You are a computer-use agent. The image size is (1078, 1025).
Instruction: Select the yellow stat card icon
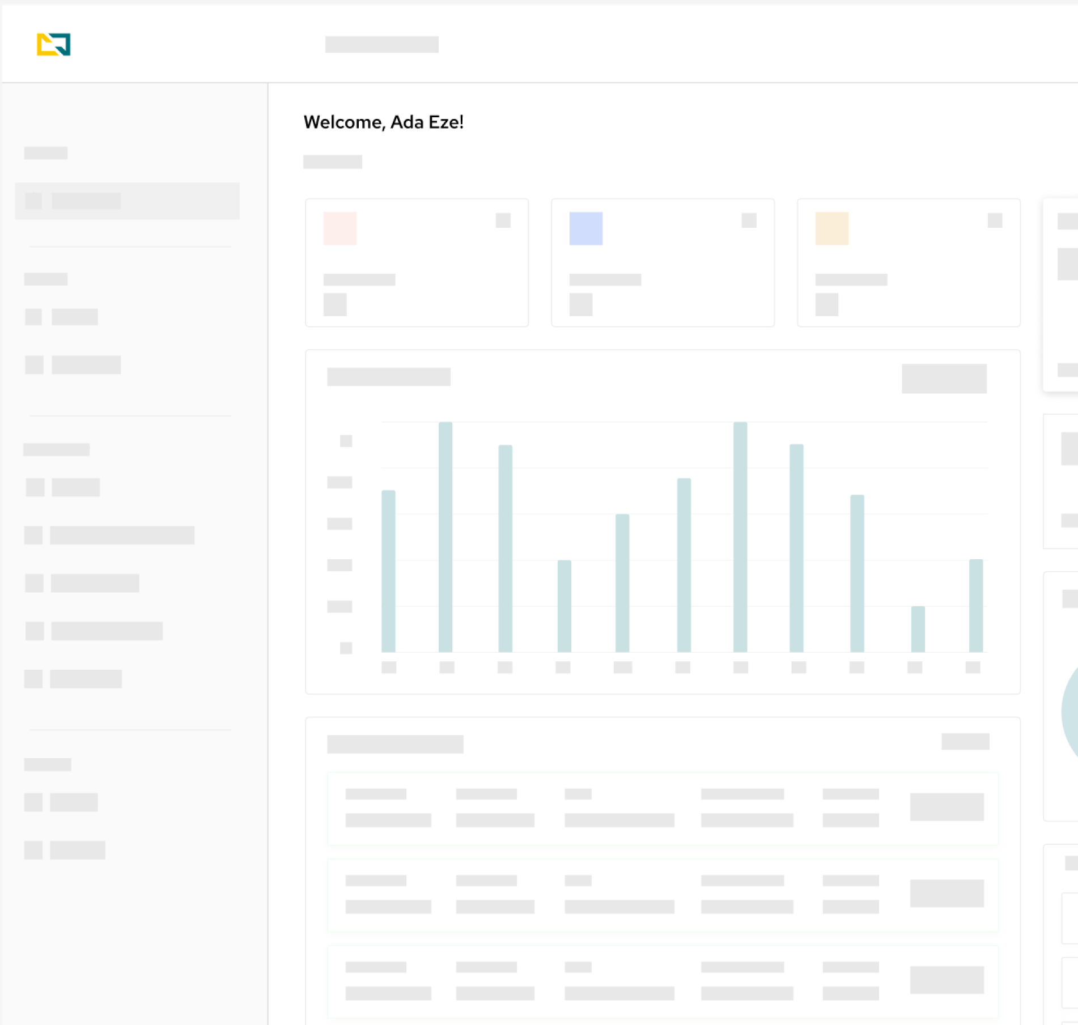pos(831,228)
